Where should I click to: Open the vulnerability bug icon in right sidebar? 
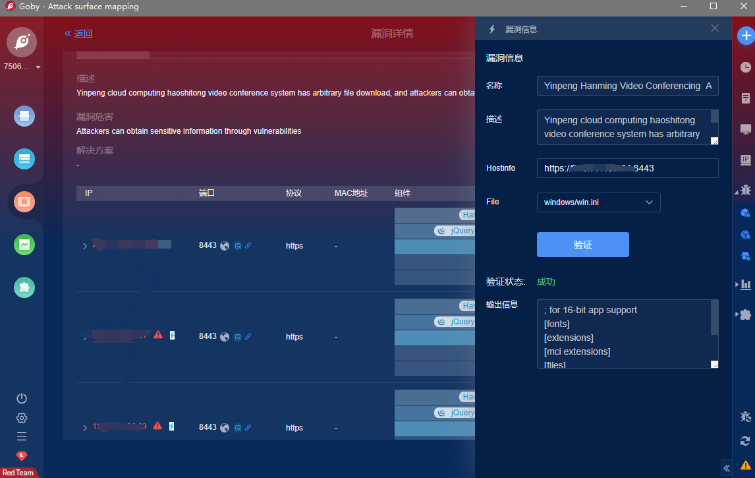[745, 190]
